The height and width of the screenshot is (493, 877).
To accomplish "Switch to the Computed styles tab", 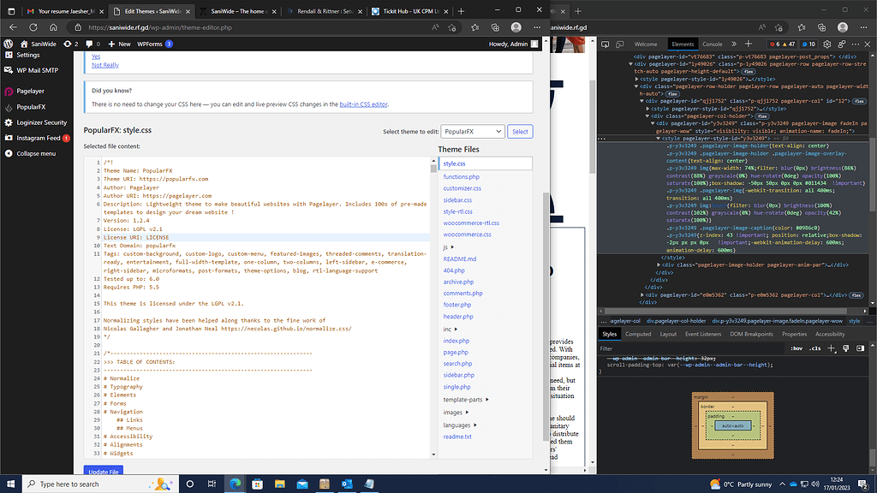I will (x=637, y=334).
